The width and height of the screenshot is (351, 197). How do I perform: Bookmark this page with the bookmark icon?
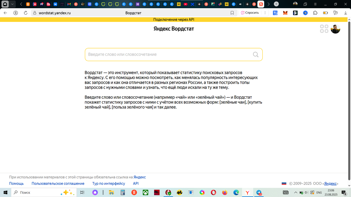click(232, 13)
